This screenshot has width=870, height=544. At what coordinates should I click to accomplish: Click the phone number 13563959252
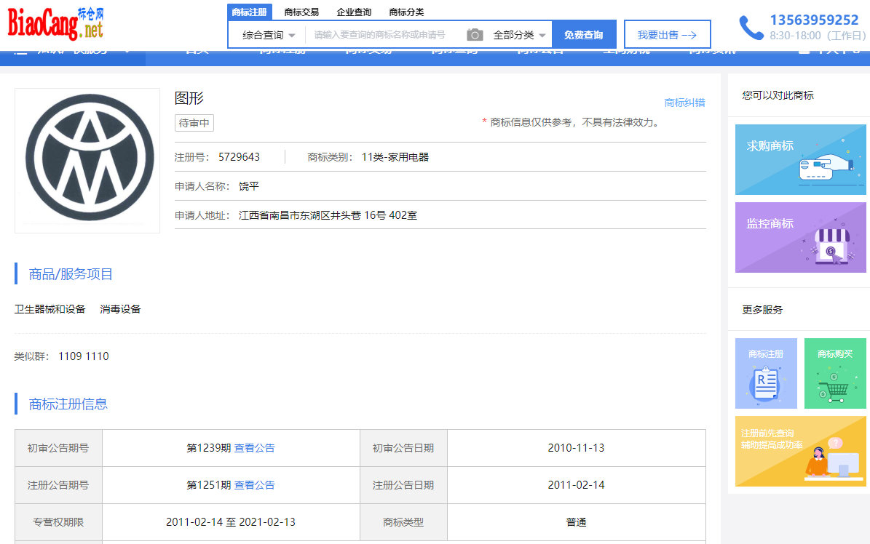814,20
